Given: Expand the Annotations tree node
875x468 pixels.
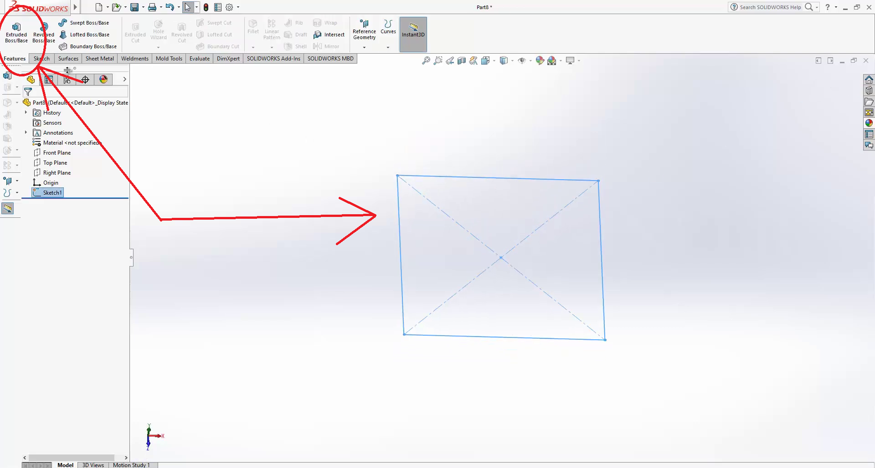Looking at the screenshot, I should pyautogui.click(x=26, y=132).
